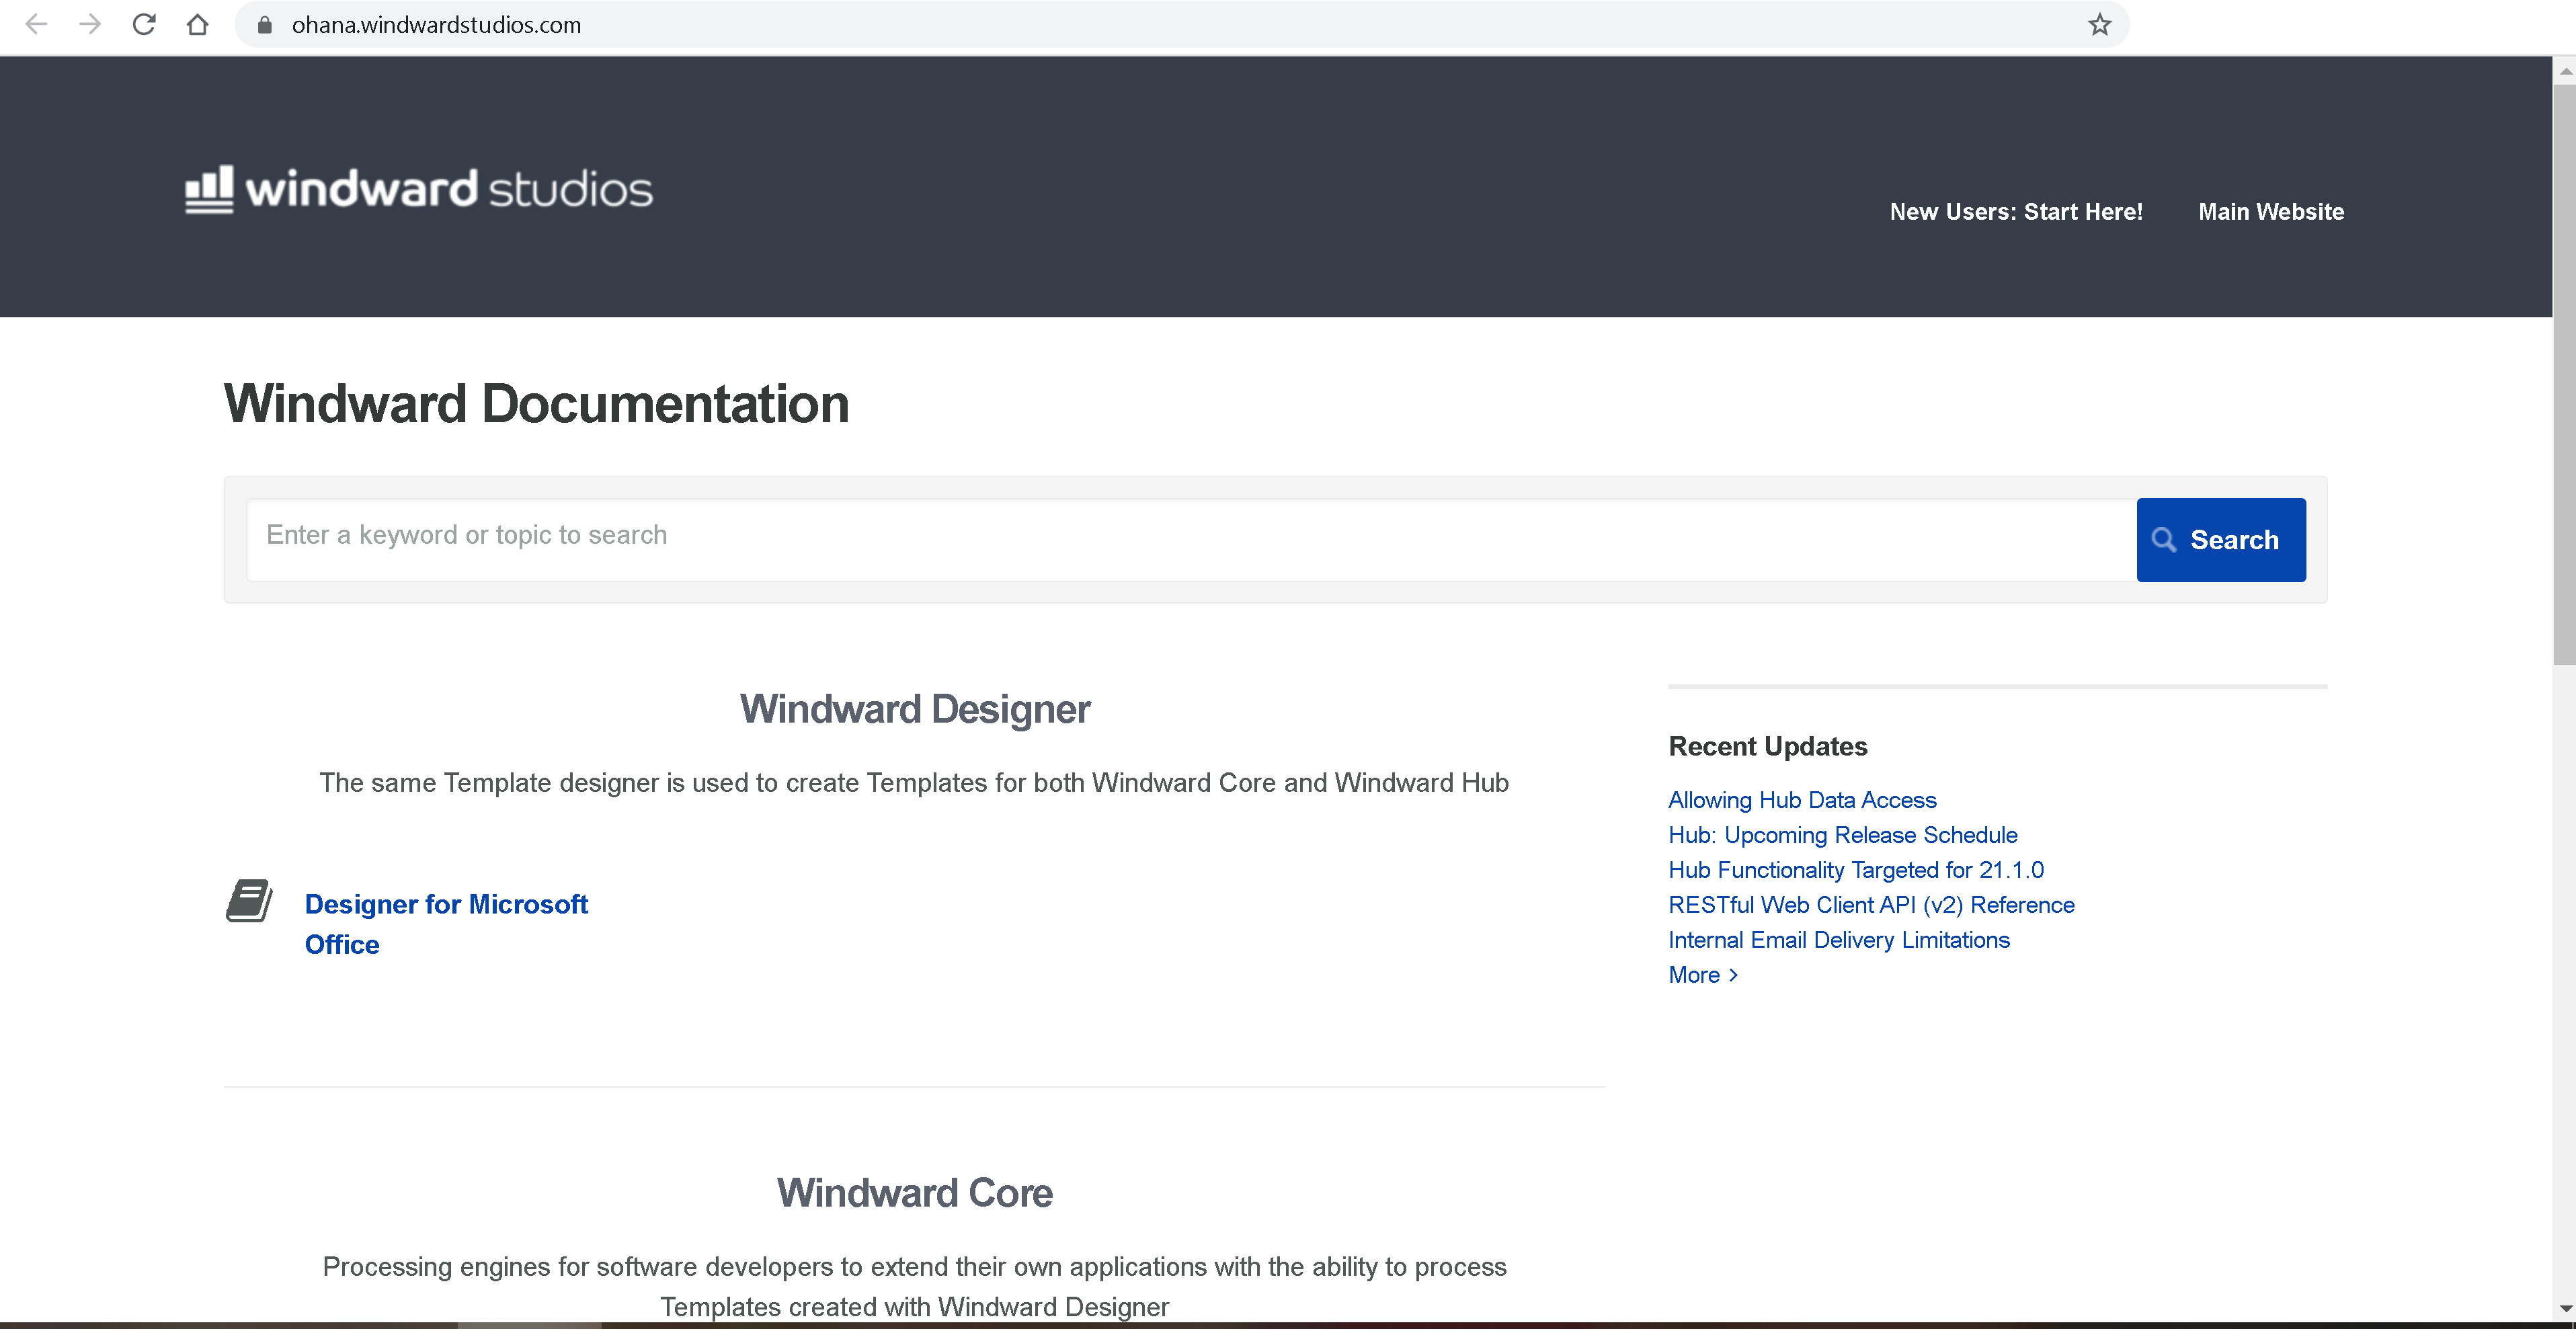Click the page vertical scrollbar thumb

pyautogui.click(x=2564, y=375)
